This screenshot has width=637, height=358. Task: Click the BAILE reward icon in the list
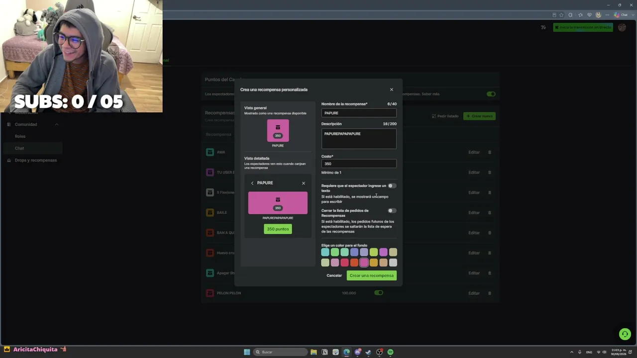210,212
